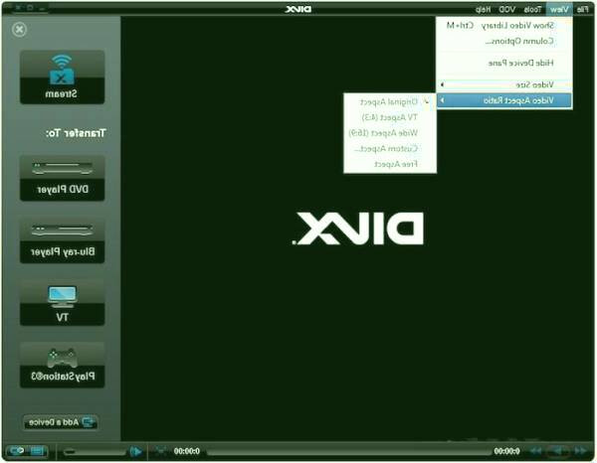Click the elapsed time display near fullscreen icon
Image resolution: width=597 pixels, height=463 pixels.
pyautogui.click(x=187, y=451)
